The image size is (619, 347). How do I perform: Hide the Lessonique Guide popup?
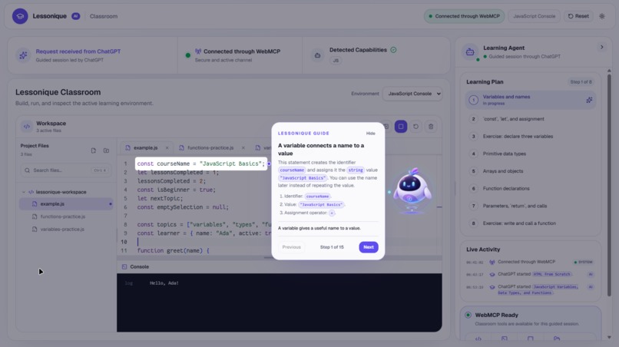click(370, 134)
